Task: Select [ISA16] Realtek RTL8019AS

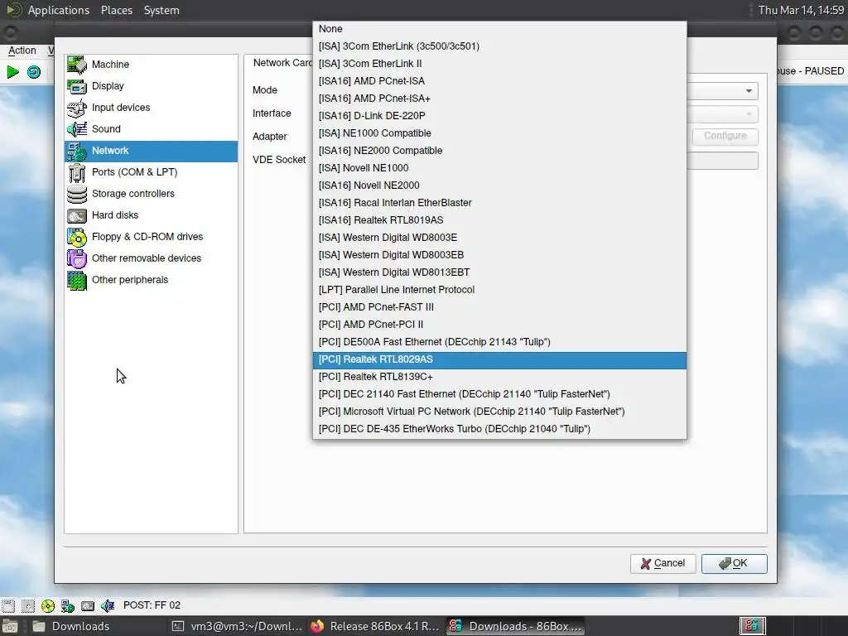Action: pos(499,220)
